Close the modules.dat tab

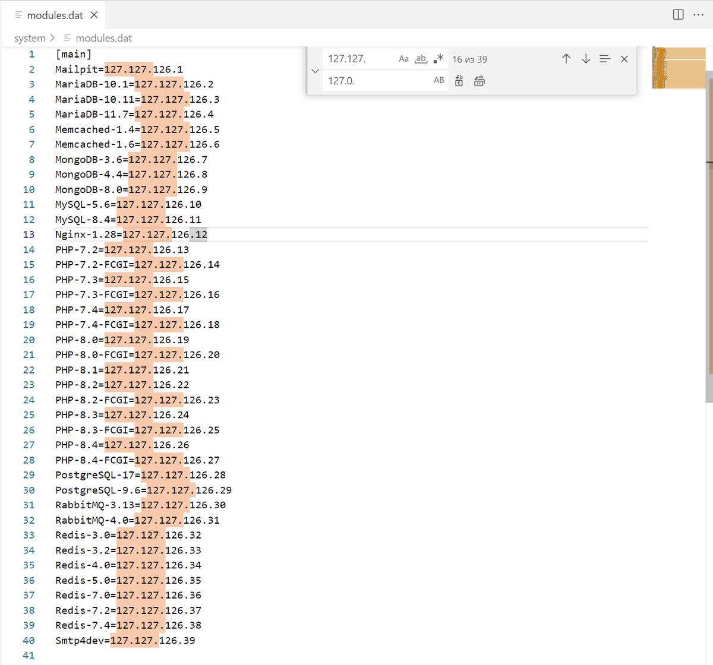tap(94, 15)
